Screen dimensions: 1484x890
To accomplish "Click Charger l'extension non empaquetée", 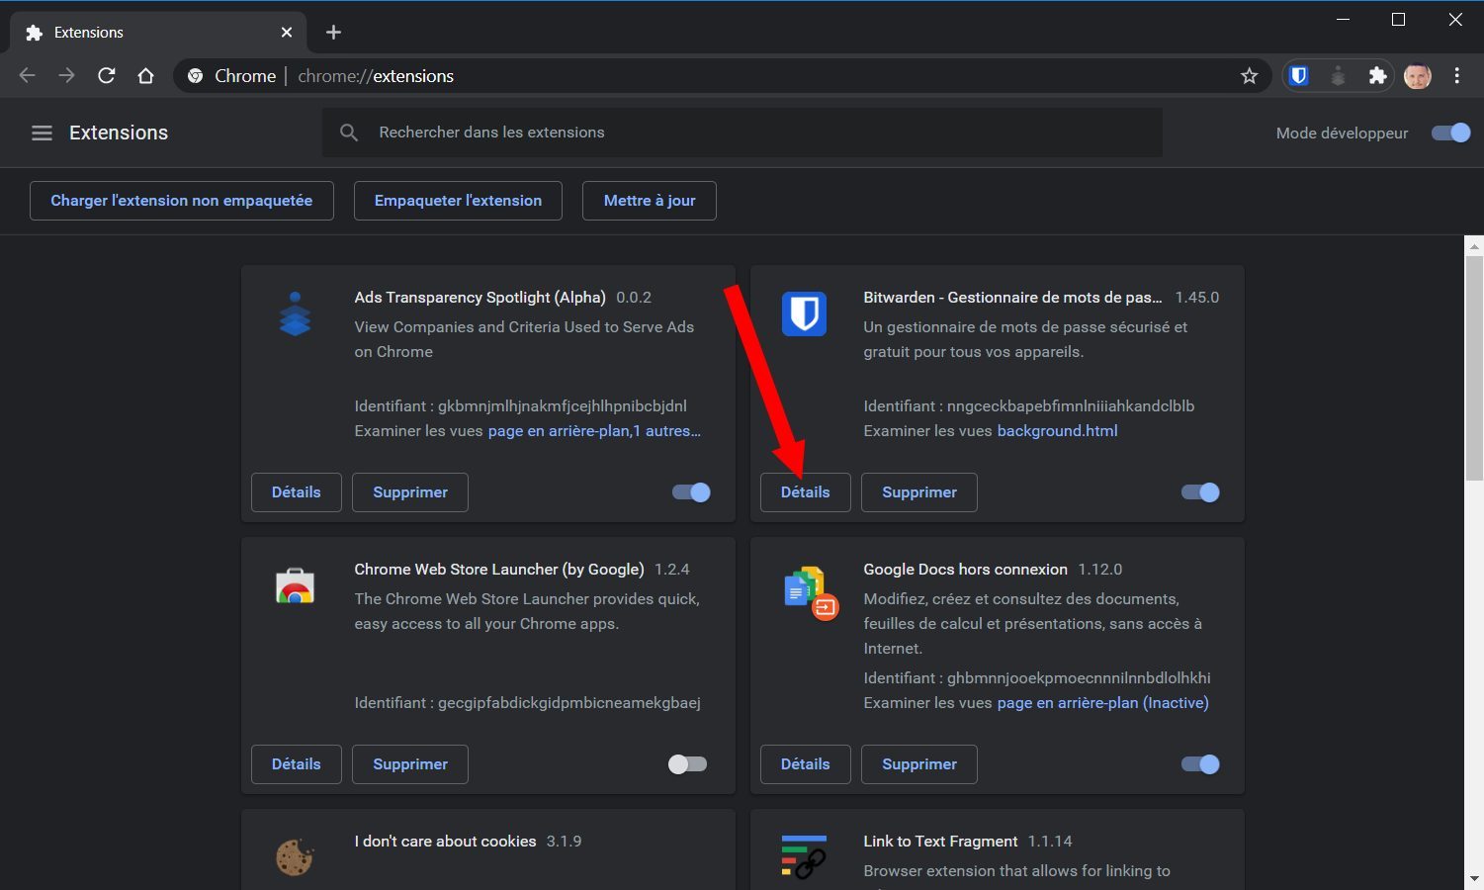I will pyautogui.click(x=182, y=201).
